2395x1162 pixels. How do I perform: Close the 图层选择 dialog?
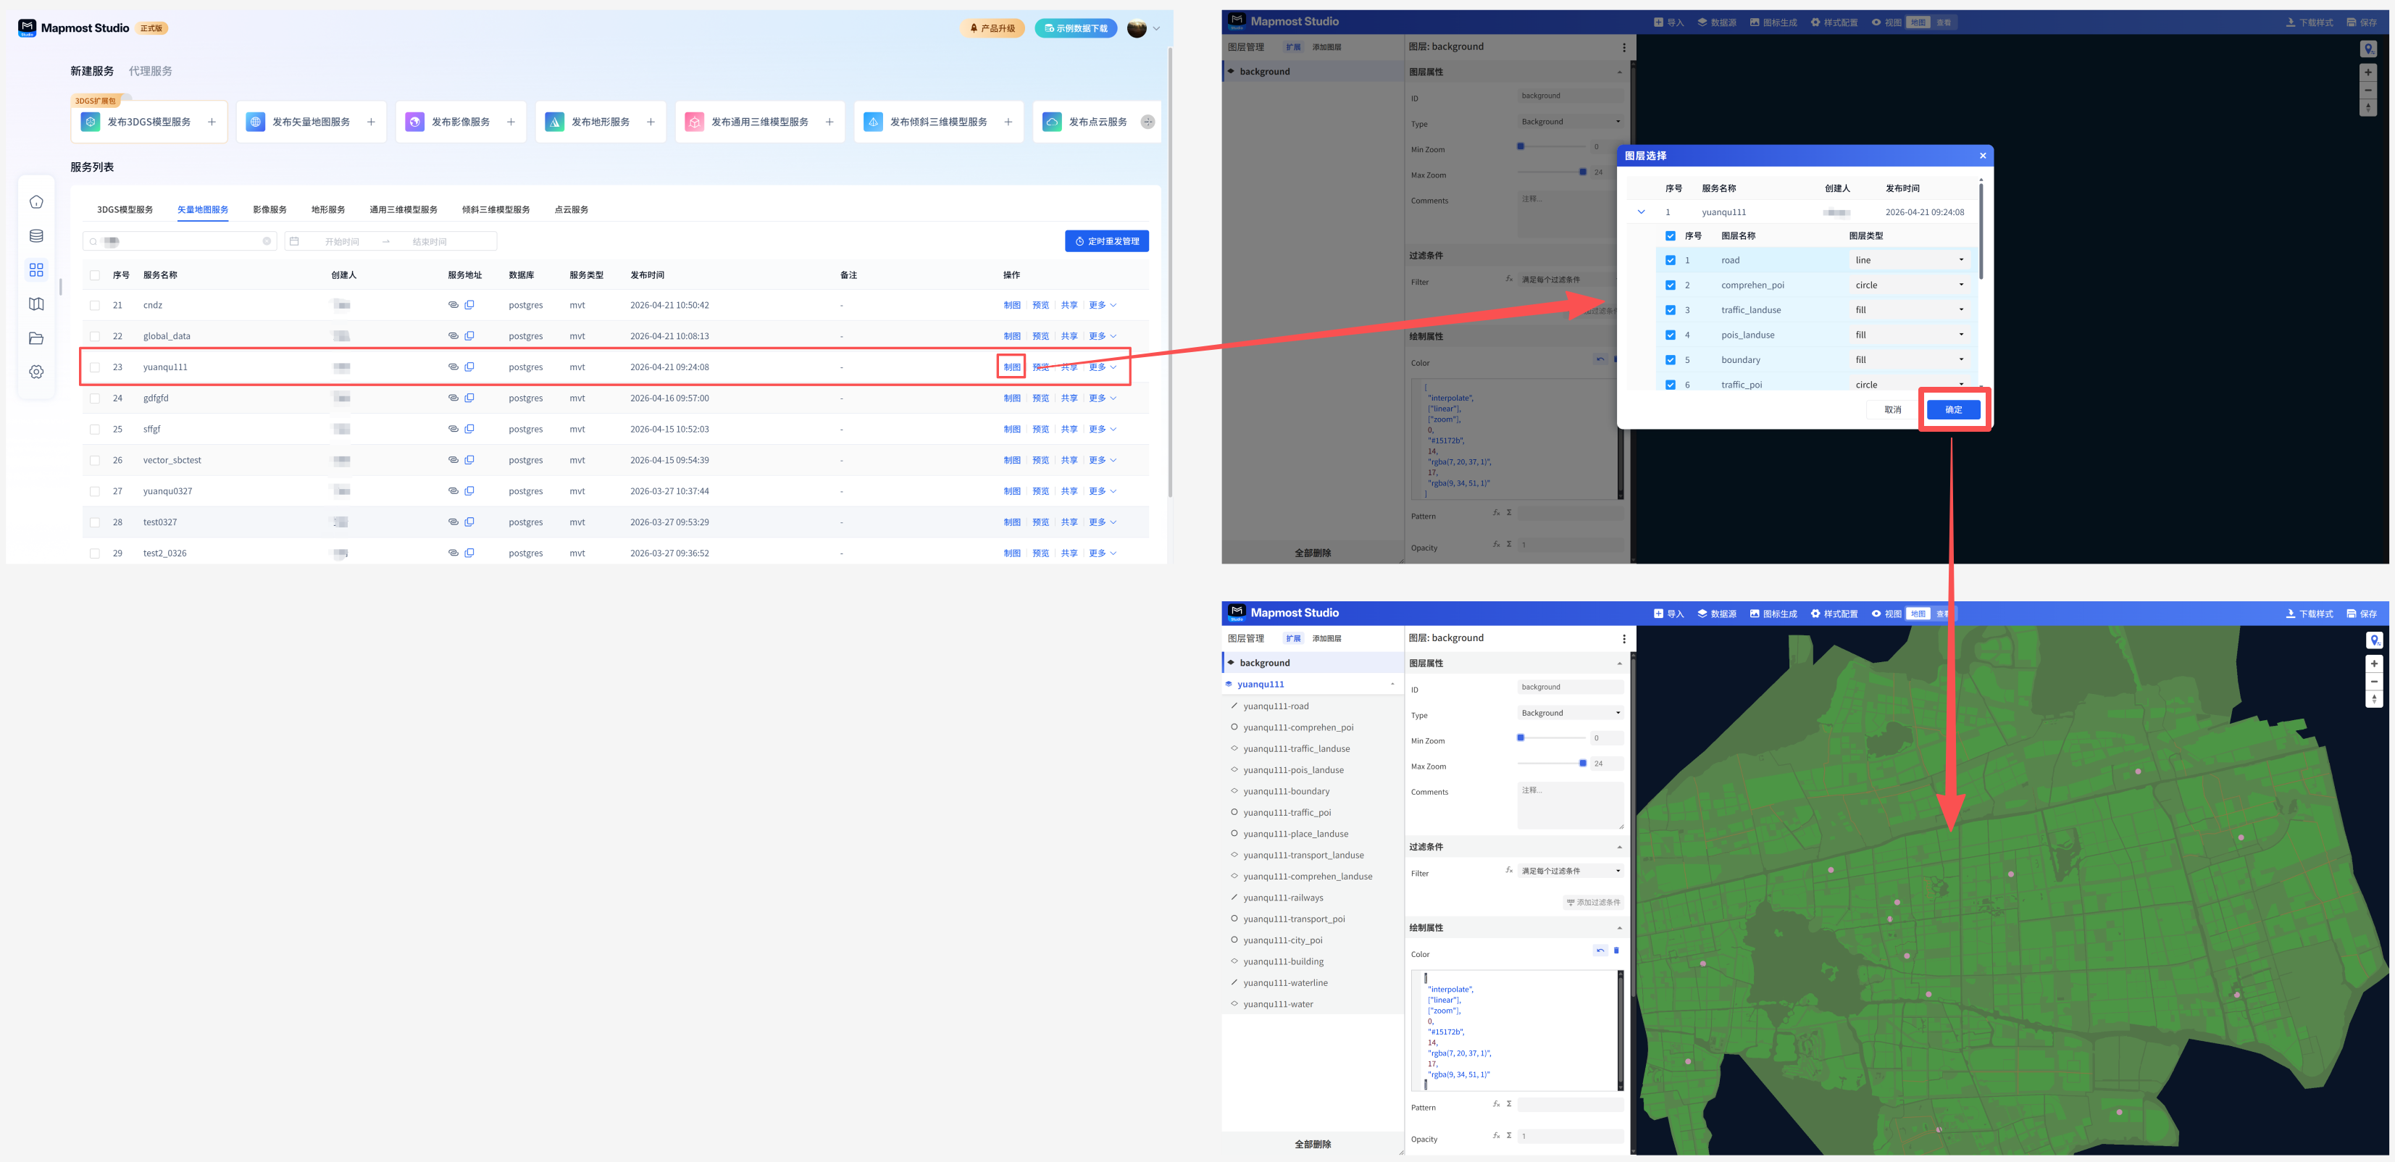coord(1982,156)
